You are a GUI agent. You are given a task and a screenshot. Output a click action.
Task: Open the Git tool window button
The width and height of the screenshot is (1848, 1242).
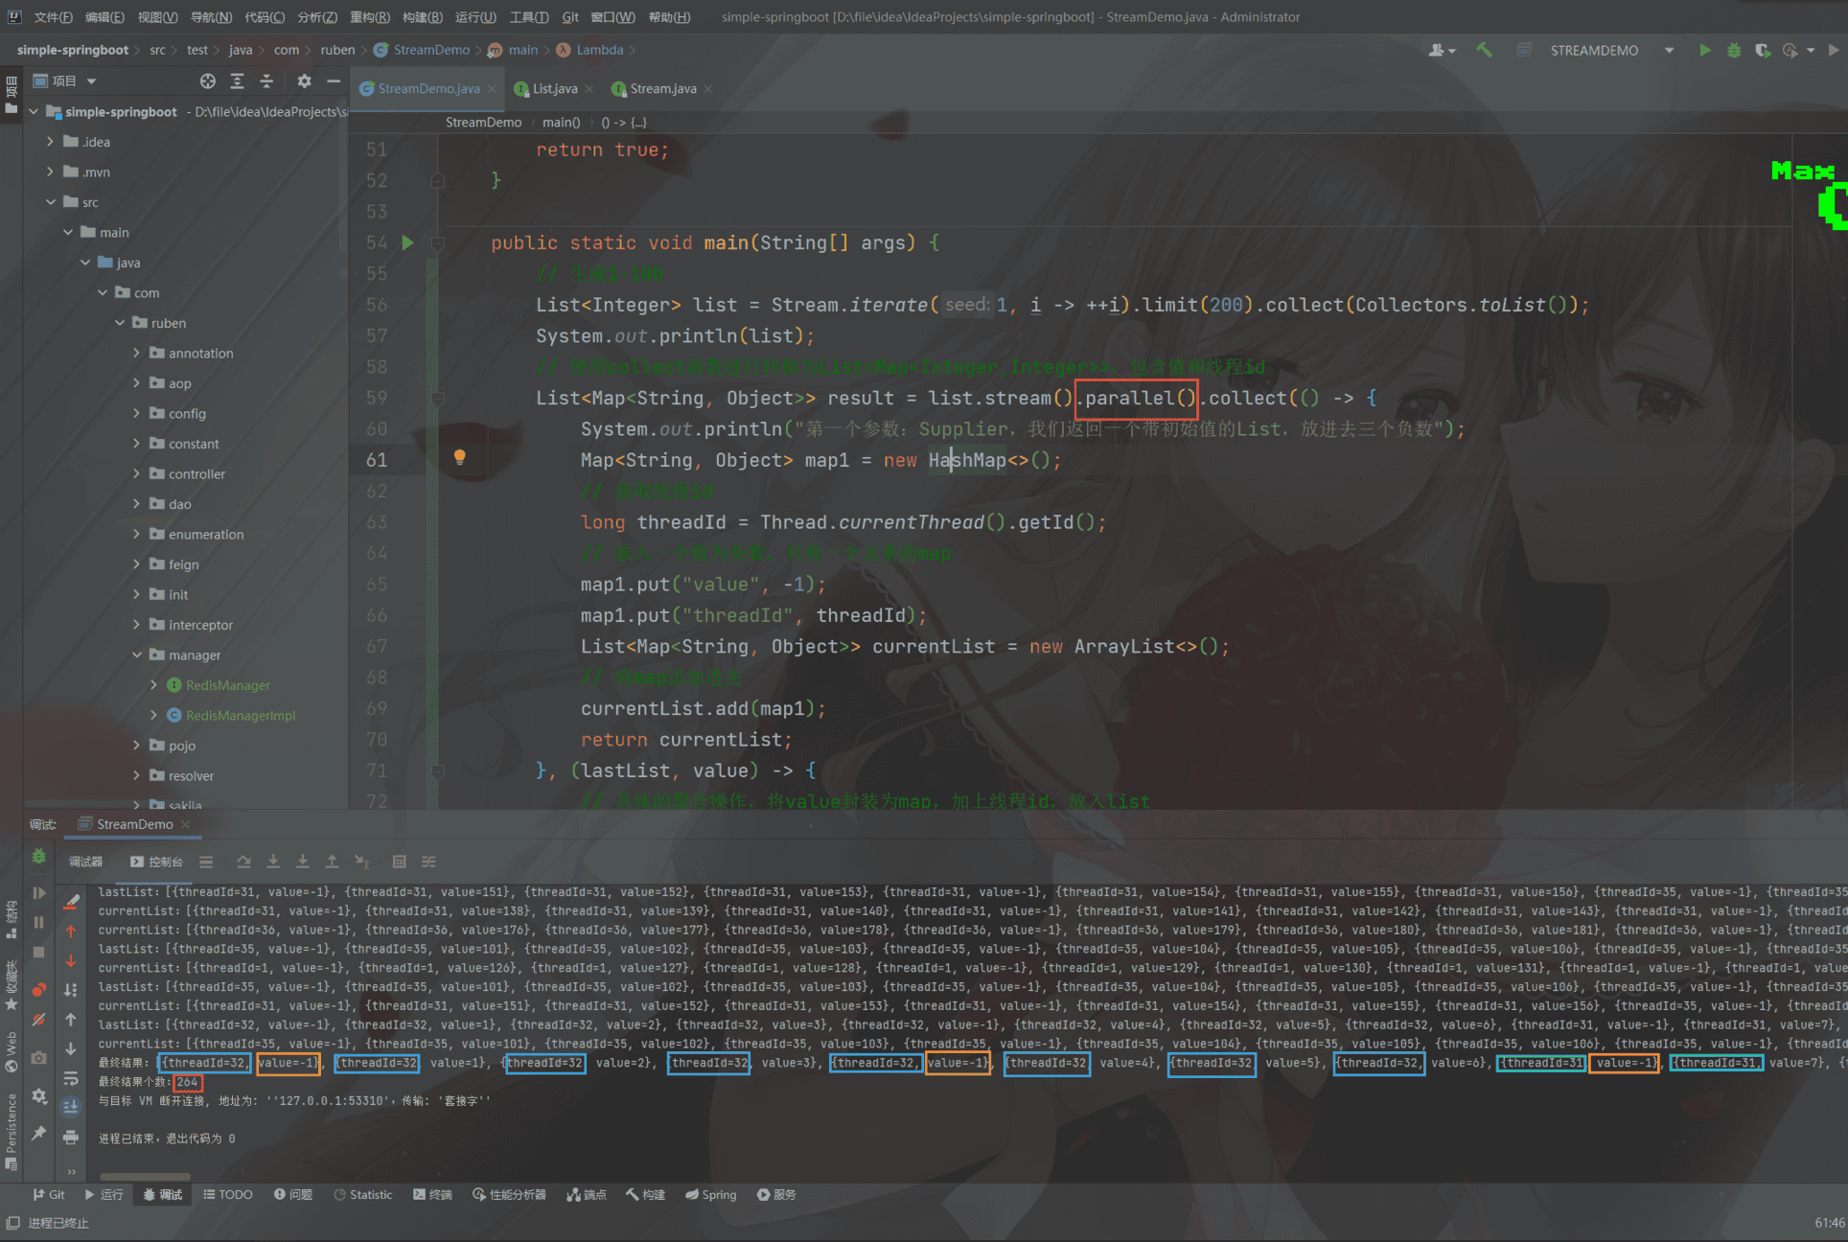[x=49, y=1194]
